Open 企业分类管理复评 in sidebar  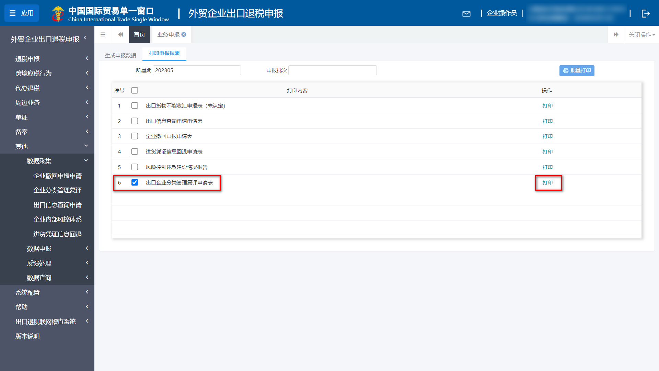[x=57, y=190]
